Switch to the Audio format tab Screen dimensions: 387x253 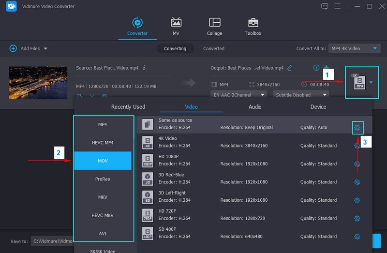(255, 107)
